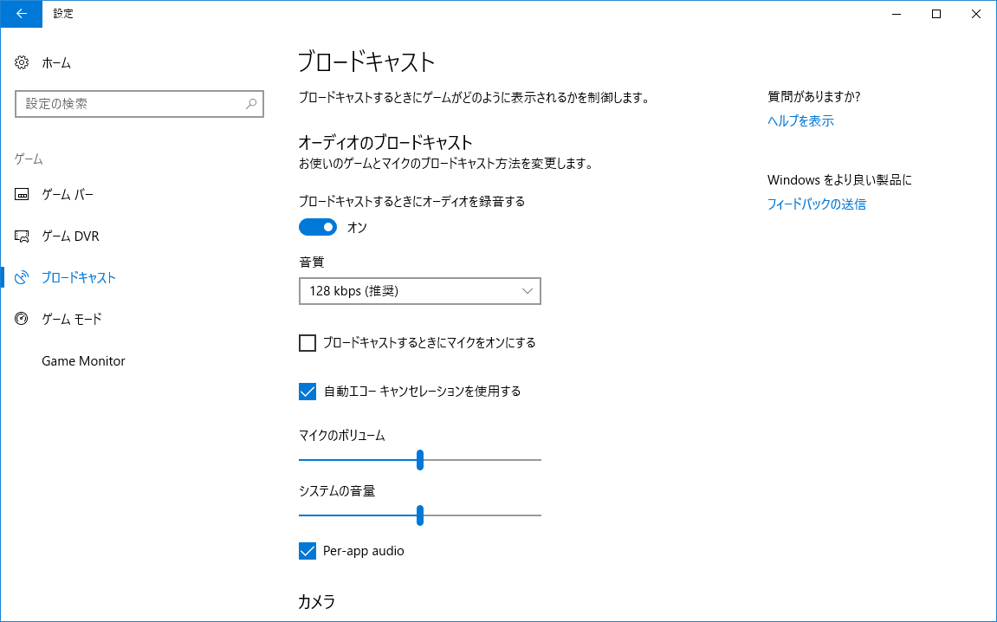The image size is (997, 622).
Task: Disable automatic echo cancellation
Action: point(307,391)
